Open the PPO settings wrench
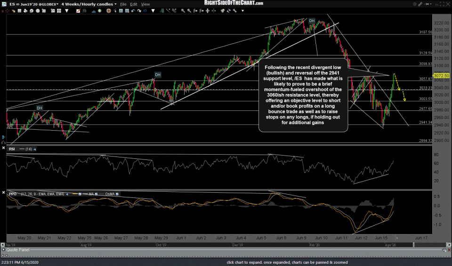 67,194
